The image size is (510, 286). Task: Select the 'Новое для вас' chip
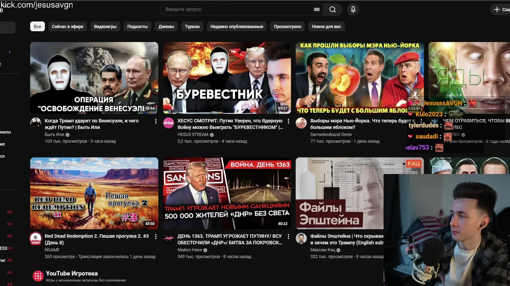326,27
